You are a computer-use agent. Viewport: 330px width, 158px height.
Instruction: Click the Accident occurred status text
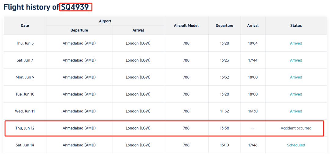(x=296, y=128)
